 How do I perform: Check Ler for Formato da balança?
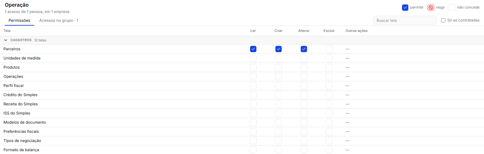tap(253, 150)
